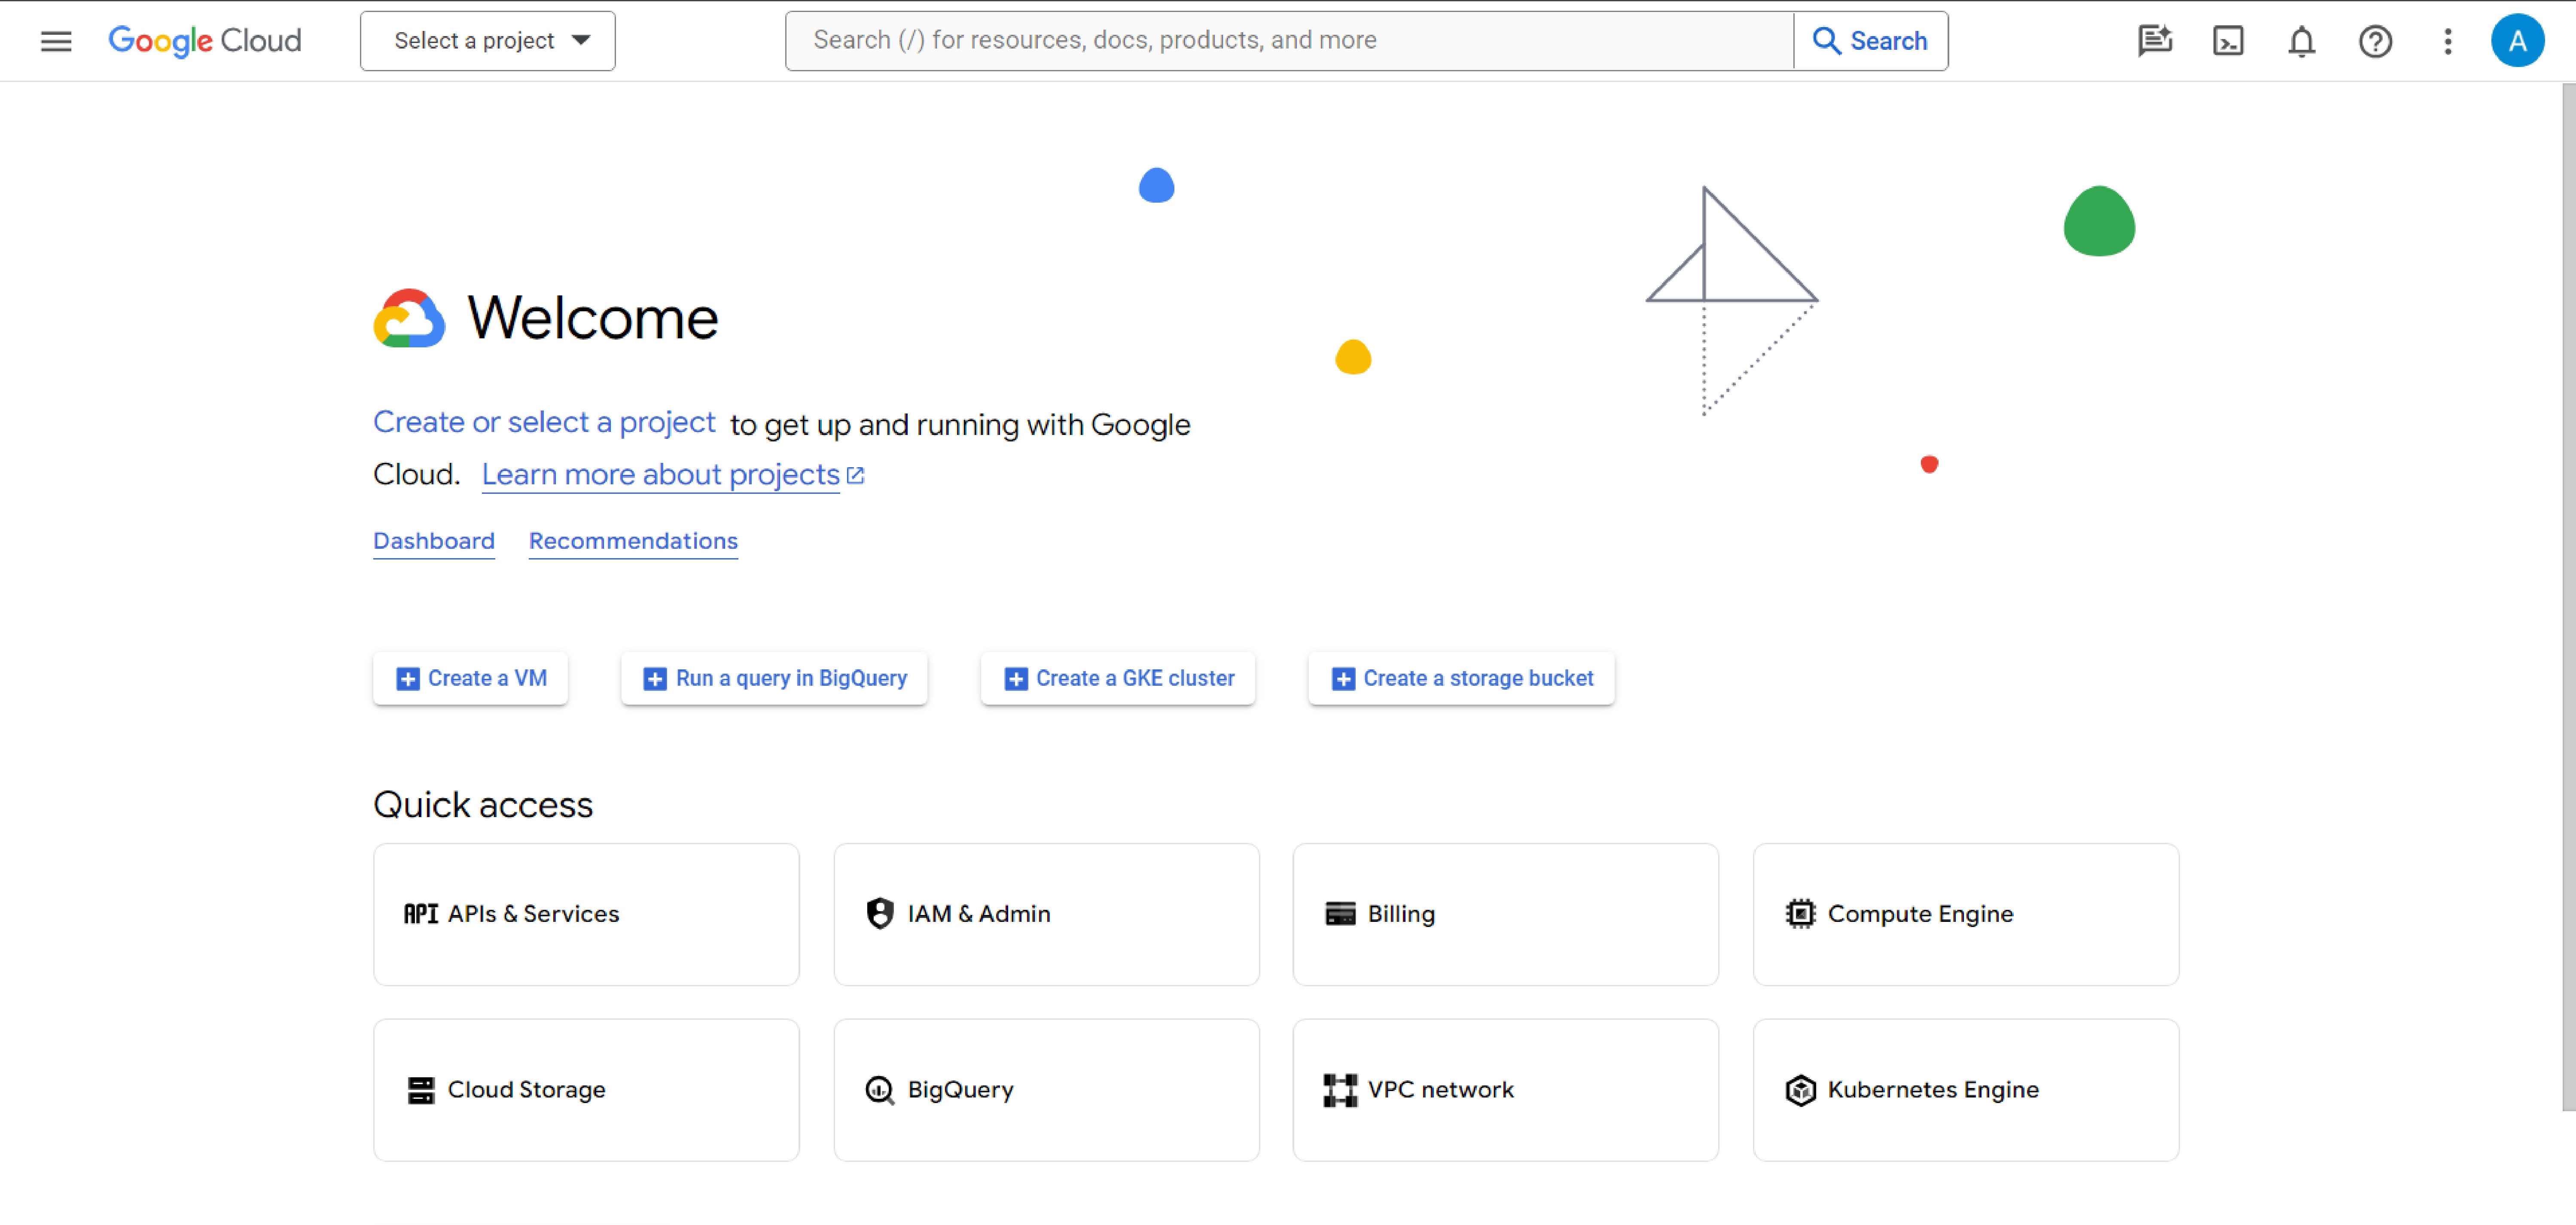Open the three-dot more options menu
This screenshot has width=2576, height=1225.
[x=2447, y=41]
